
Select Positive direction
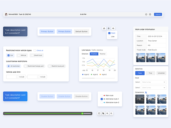(94, 54)
